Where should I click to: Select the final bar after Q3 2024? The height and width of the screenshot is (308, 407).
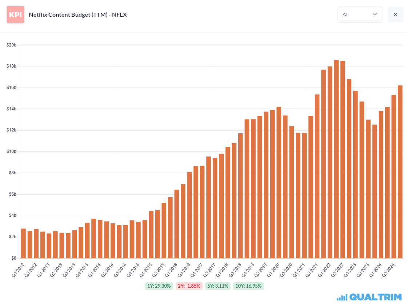(400, 172)
